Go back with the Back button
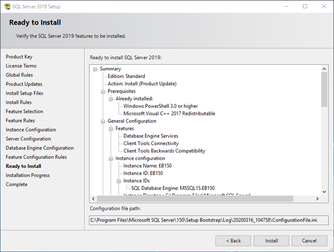The width and height of the screenshot is (334, 252). pyautogui.click(x=233, y=241)
